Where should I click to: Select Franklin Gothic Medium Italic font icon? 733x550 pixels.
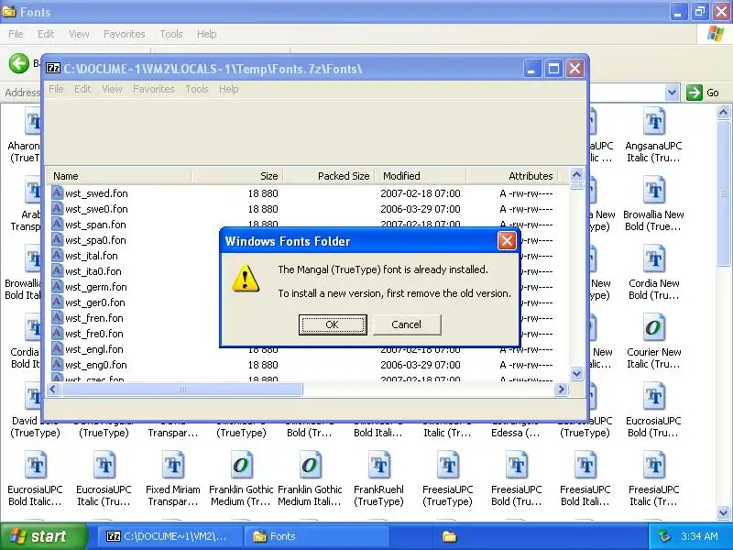[x=310, y=465]
